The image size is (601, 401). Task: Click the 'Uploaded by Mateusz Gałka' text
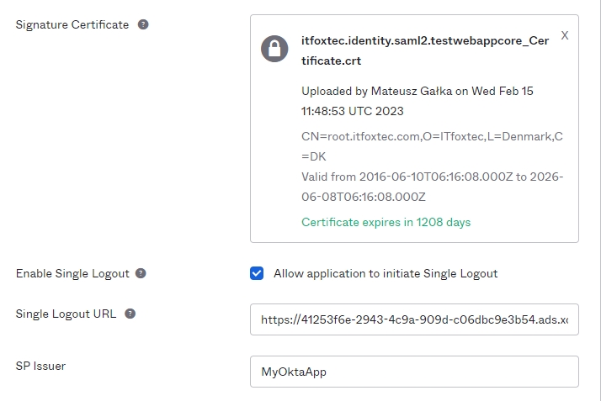point(377,91)
